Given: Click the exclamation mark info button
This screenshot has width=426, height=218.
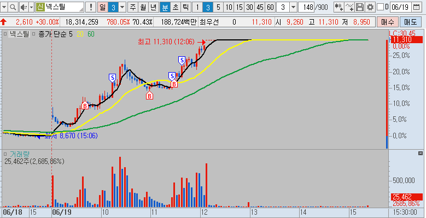Looking at the screenshot, I should point(90,7).
